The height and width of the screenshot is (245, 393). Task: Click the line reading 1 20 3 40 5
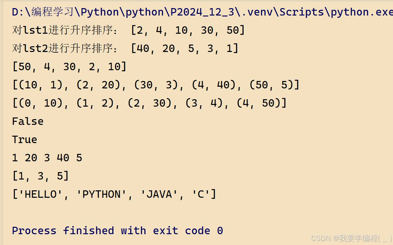coord(47,158)
